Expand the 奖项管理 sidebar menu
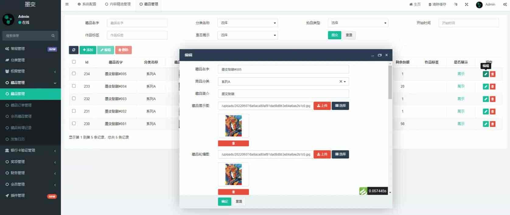The image size is (510, 215). (30, 162)
